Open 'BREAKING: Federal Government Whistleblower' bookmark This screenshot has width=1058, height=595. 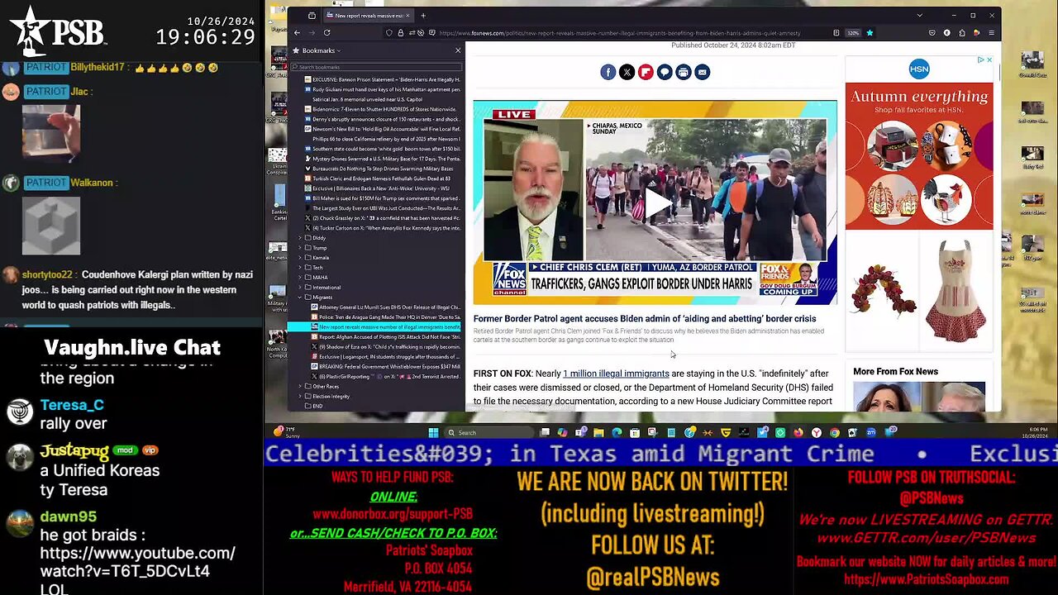(x=385, y=366)
